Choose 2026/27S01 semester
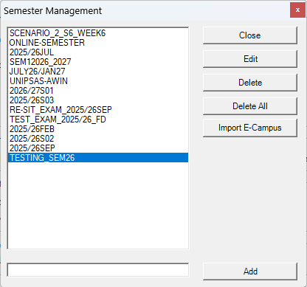The image size is (307, 287). pyautogui.click(x=98, y=91)
